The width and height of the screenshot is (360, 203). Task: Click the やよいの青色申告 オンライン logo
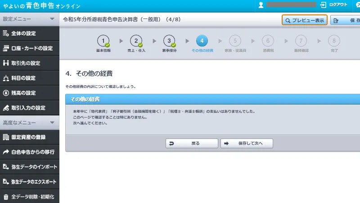click(41, 5)
